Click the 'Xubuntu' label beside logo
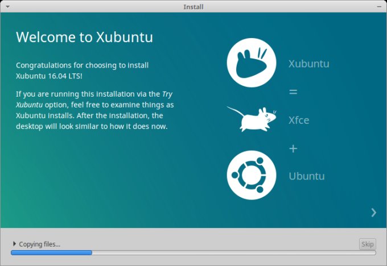The width and height of the screenshot is (387, 266). (309, 64)
